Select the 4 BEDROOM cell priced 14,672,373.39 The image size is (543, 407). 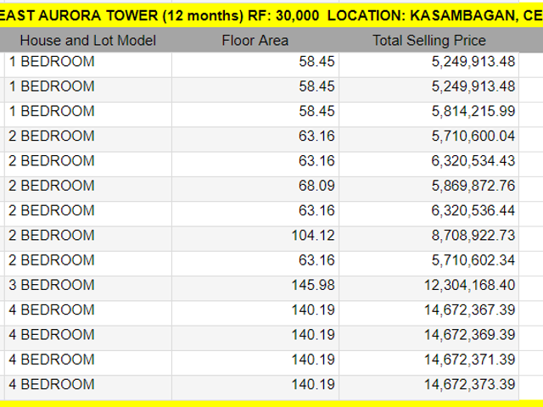pyautogui.click(x=88, y=388)
